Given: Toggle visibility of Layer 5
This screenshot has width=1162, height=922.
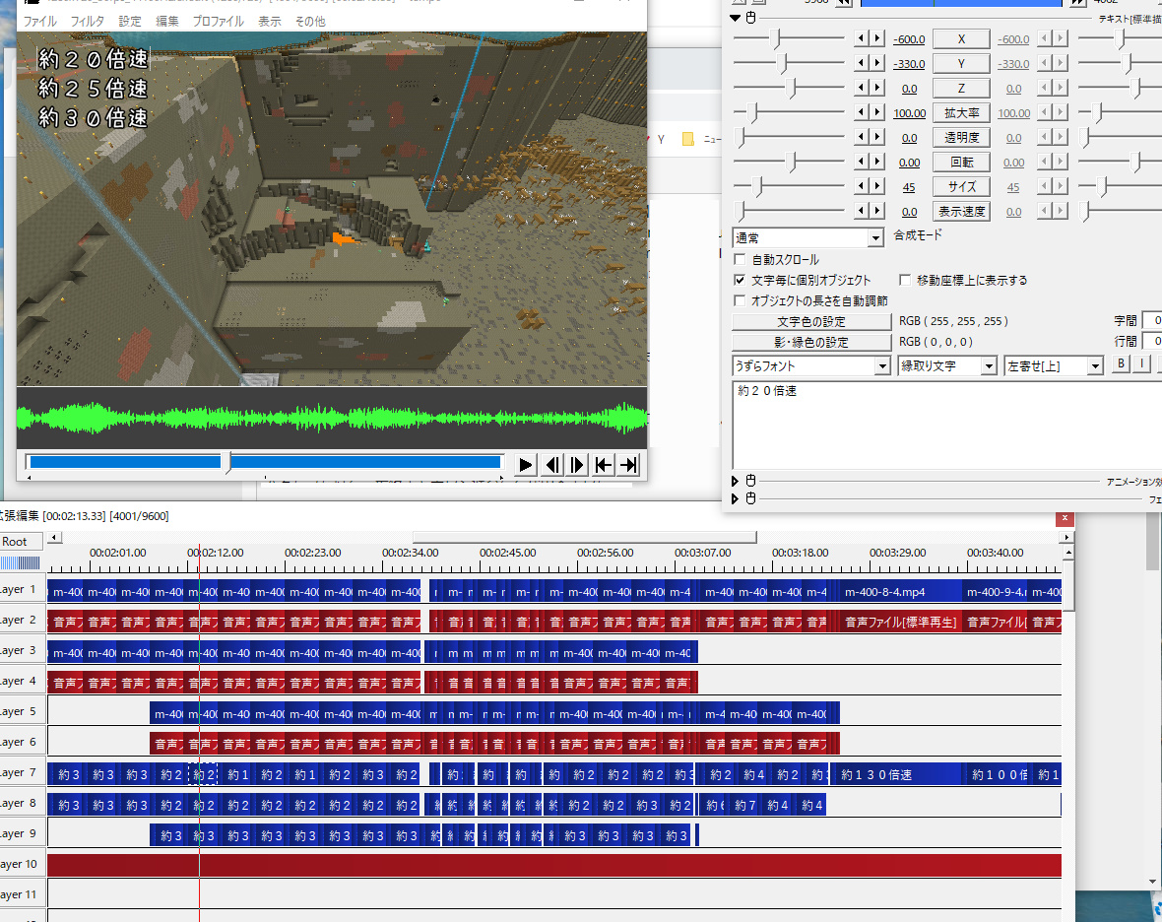Looking at the screenshot, I should coord(21,711).
